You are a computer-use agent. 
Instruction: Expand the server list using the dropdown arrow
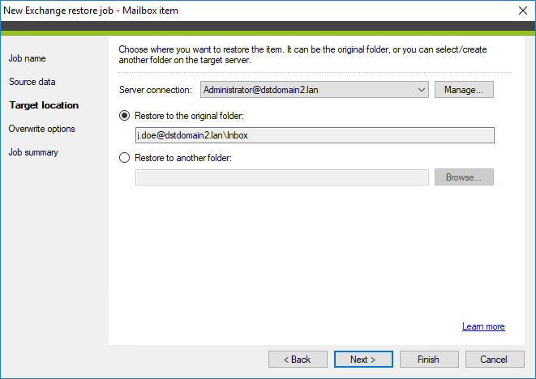point(421,90)
